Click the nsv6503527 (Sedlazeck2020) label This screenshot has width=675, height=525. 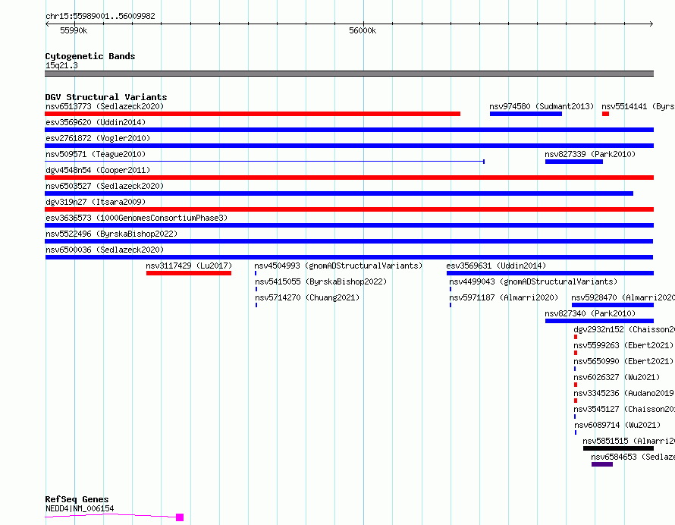[105, 186]
